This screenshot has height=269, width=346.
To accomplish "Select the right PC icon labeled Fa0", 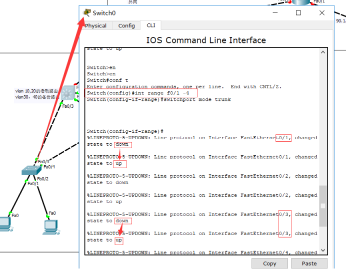I will (x=51, y=227).
